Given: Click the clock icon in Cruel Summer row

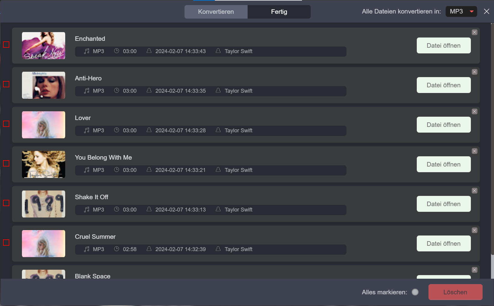Looking at the screenshot, I should pyautogui.click(x=117, y=249).
